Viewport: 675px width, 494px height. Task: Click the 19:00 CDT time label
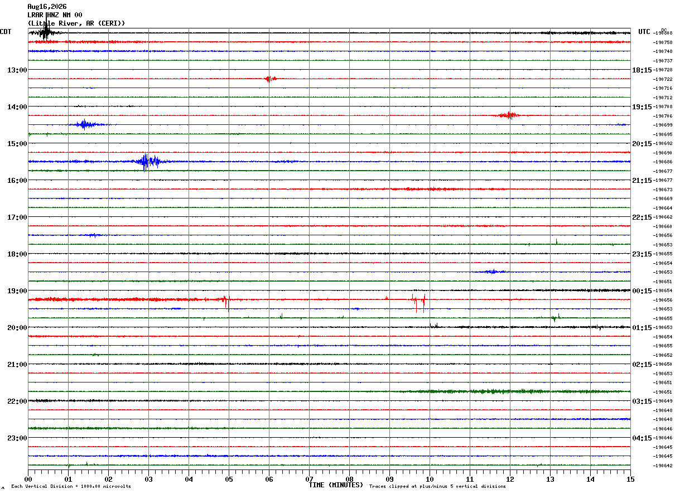click(17, 290)
